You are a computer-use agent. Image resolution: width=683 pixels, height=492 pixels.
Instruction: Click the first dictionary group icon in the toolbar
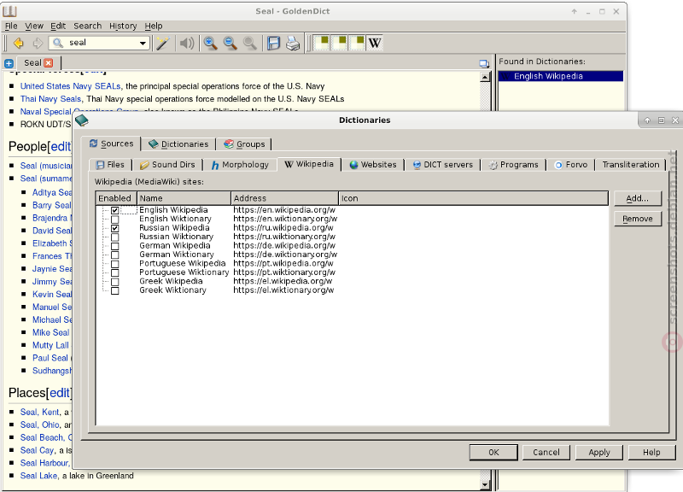pyautogui.click(x=322, y=43)
